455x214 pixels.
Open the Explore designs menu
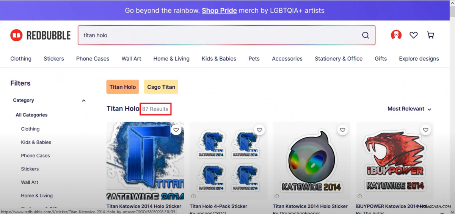tap(419, 59)
